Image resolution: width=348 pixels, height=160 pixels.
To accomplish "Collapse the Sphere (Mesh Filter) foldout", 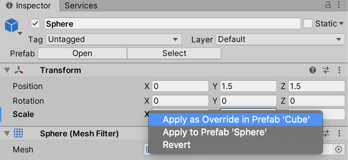I will click(x=7, y=134).
